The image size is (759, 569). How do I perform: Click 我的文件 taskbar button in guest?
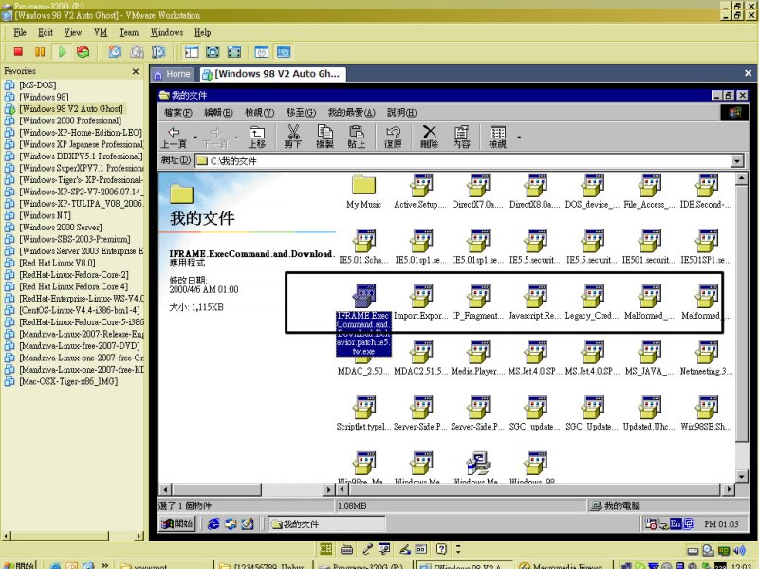pos(326,523)
